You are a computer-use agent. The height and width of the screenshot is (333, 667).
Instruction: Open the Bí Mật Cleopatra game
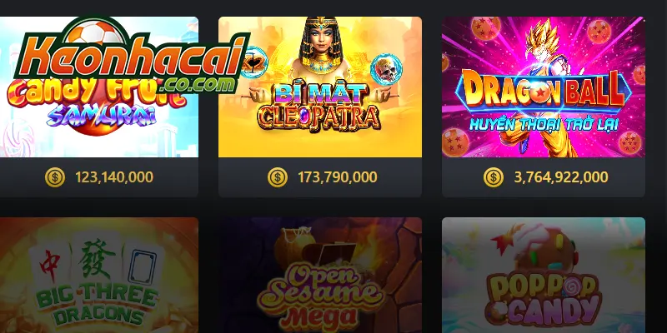320,87
